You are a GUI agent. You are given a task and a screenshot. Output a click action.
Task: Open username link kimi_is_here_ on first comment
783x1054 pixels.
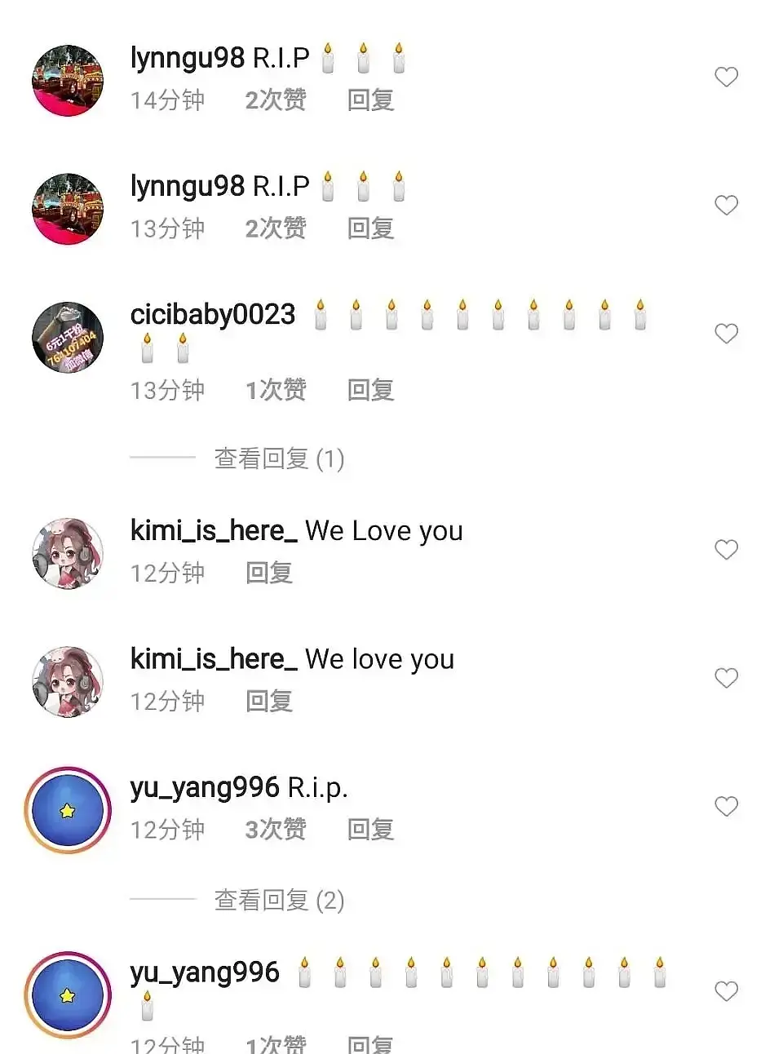pos(214,531)
